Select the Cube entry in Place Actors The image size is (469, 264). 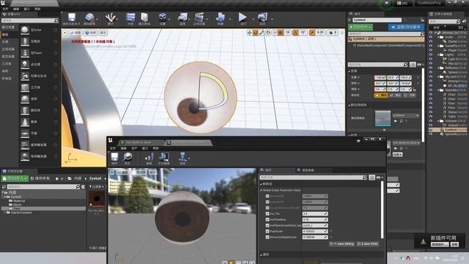pos(39,87)
